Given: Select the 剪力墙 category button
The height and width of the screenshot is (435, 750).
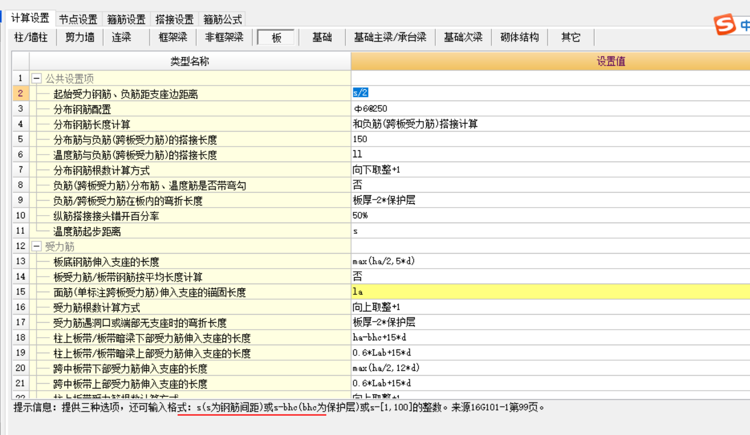Looking at the screenshot, I should [x=80, y=37].
